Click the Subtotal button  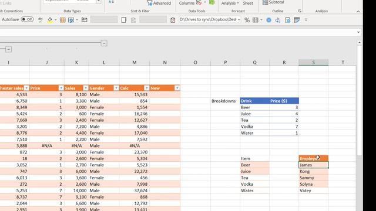273,2
